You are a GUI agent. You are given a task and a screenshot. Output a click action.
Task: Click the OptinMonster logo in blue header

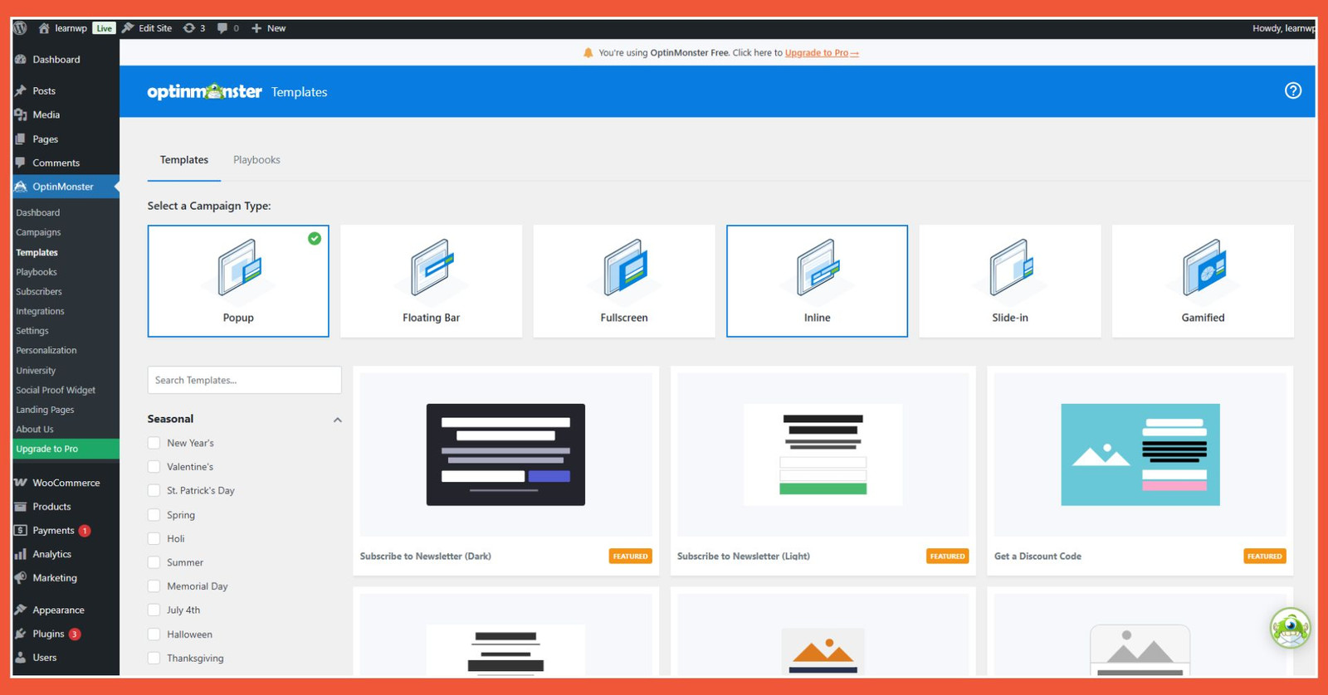click(204, 91)
